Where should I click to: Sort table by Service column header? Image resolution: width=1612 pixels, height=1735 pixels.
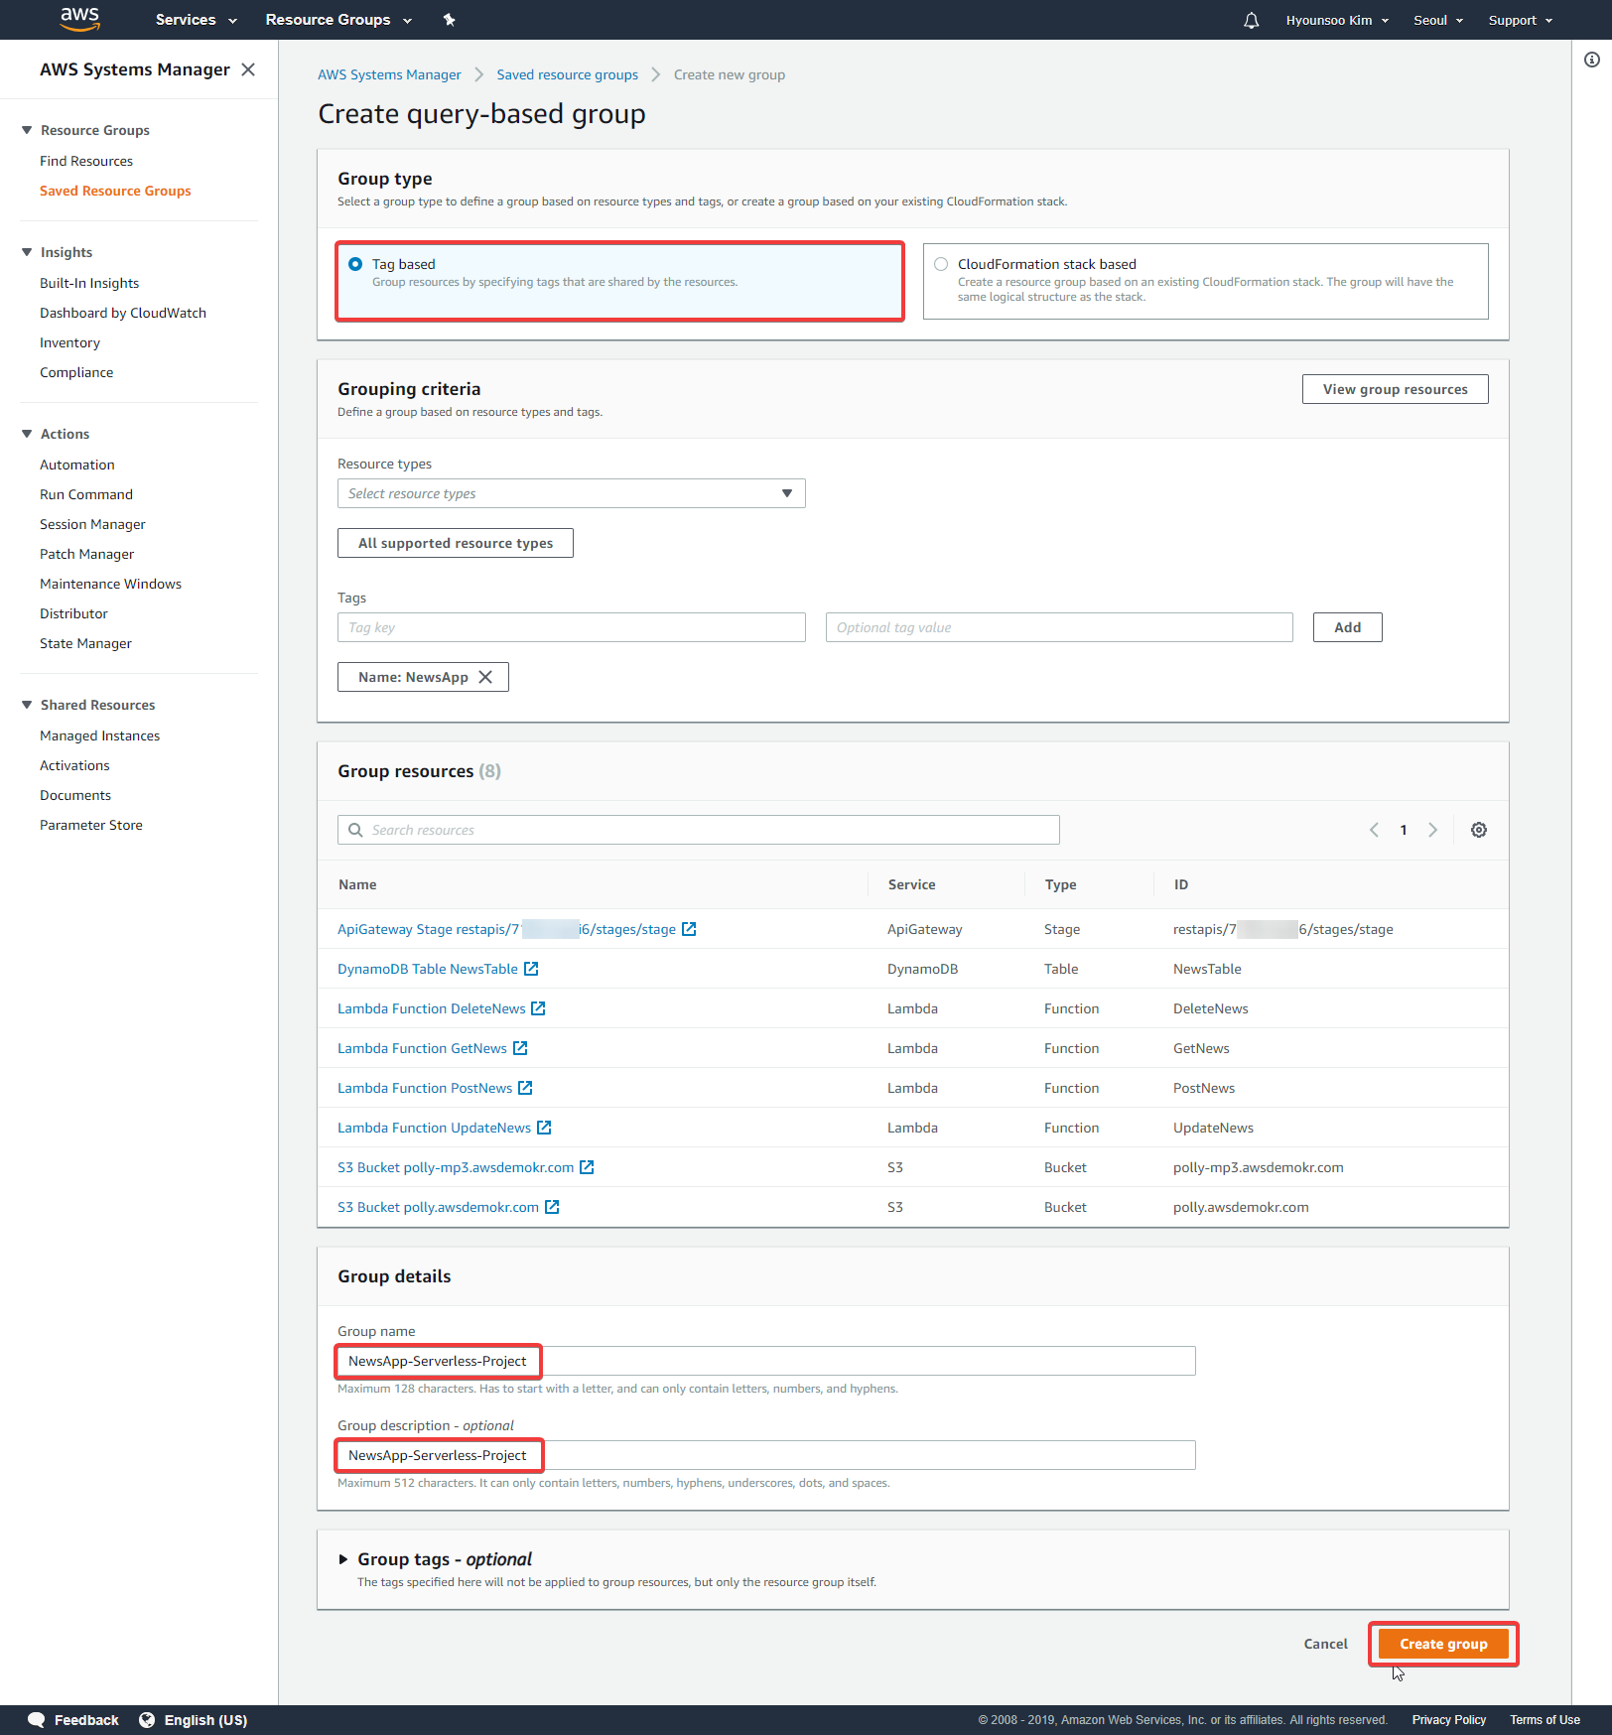911,884
